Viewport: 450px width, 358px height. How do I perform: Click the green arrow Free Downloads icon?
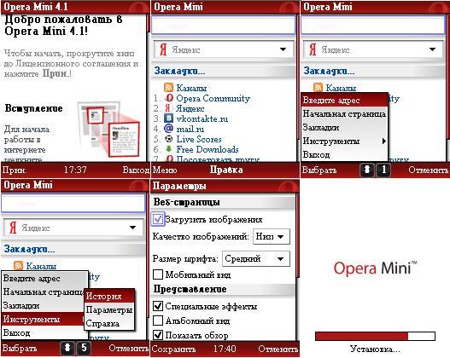169,149
